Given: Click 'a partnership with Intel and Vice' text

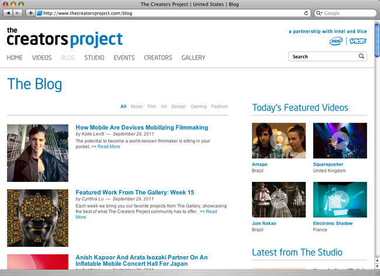Looking at the screenshot, I should [x=327, y=31].
